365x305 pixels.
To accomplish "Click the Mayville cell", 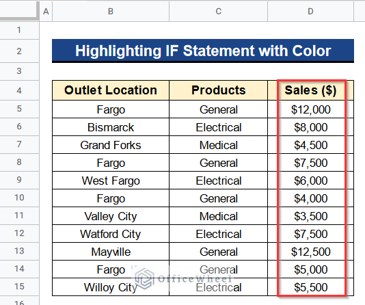I will click(x=111, y=252).
